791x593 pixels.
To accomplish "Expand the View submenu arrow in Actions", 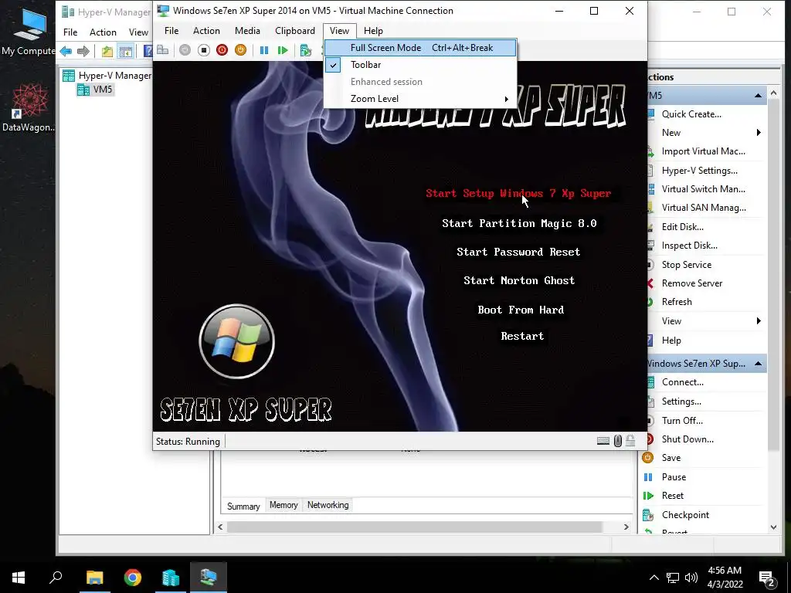I will (759, 320).
